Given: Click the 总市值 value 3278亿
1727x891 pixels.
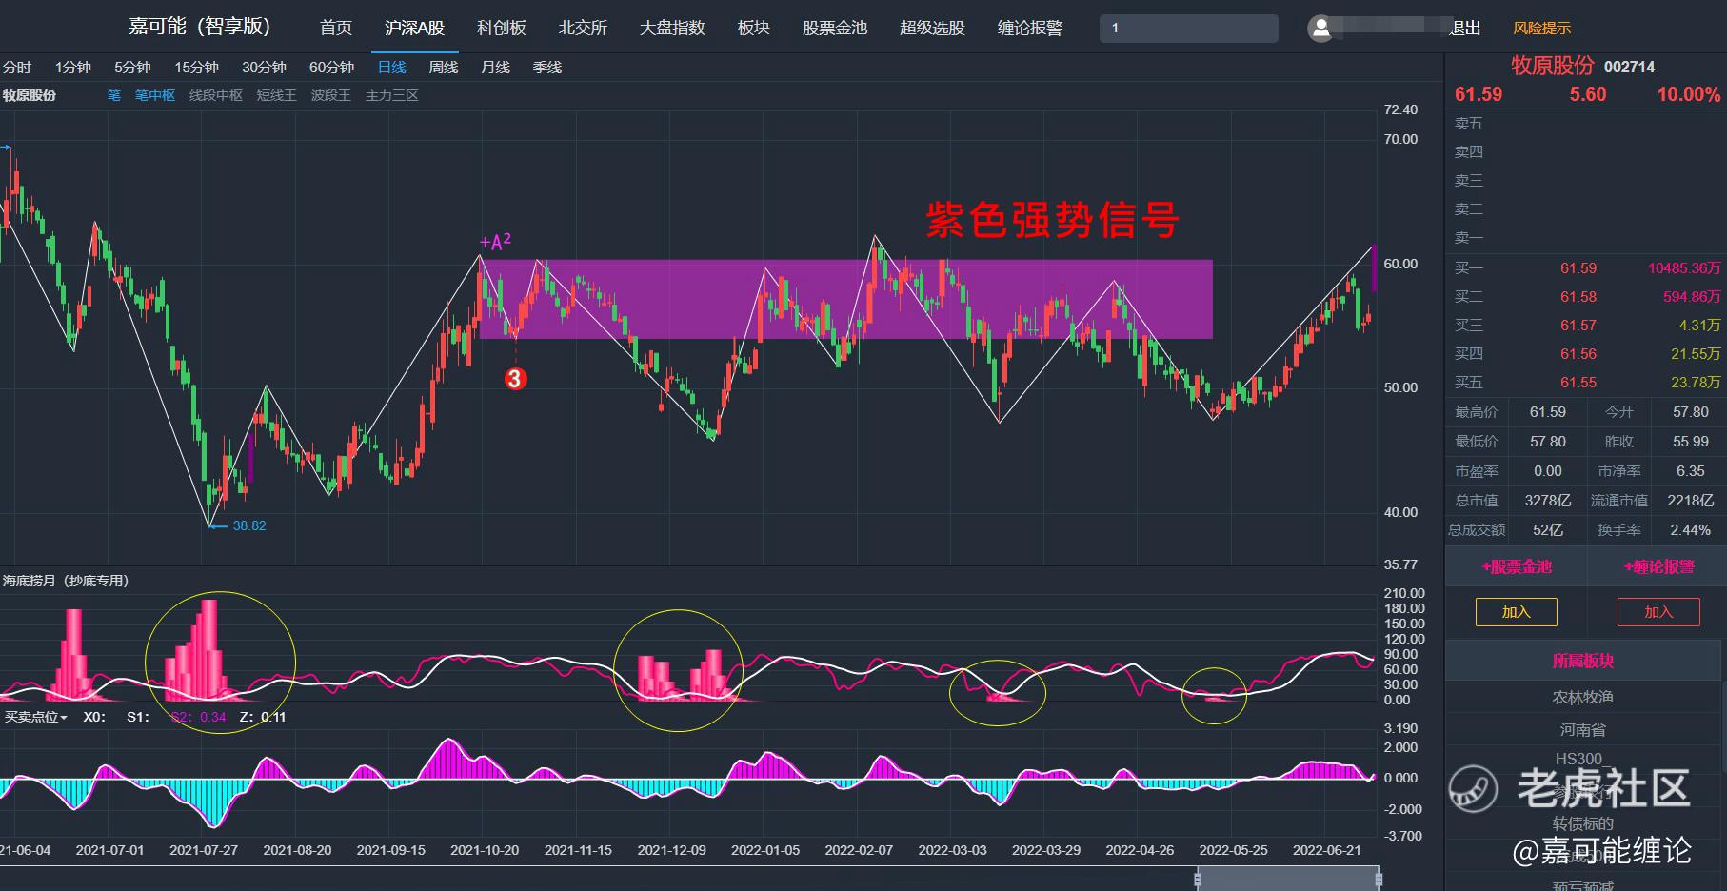Looking at the screenshot, I should pos(1548,501).
